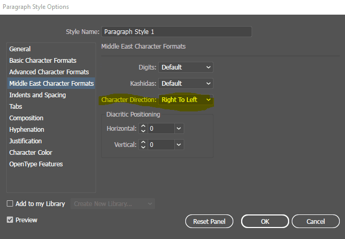Open Character Direction dropdown
This screenshot has width=345, height=239.
click(186, 99)
